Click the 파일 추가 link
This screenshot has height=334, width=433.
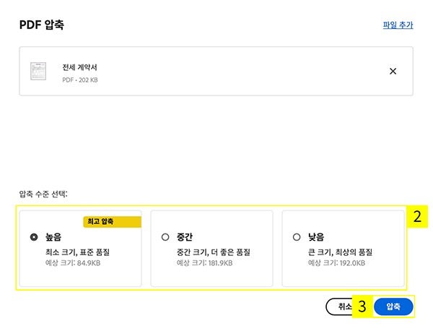(x=398, y=25)
